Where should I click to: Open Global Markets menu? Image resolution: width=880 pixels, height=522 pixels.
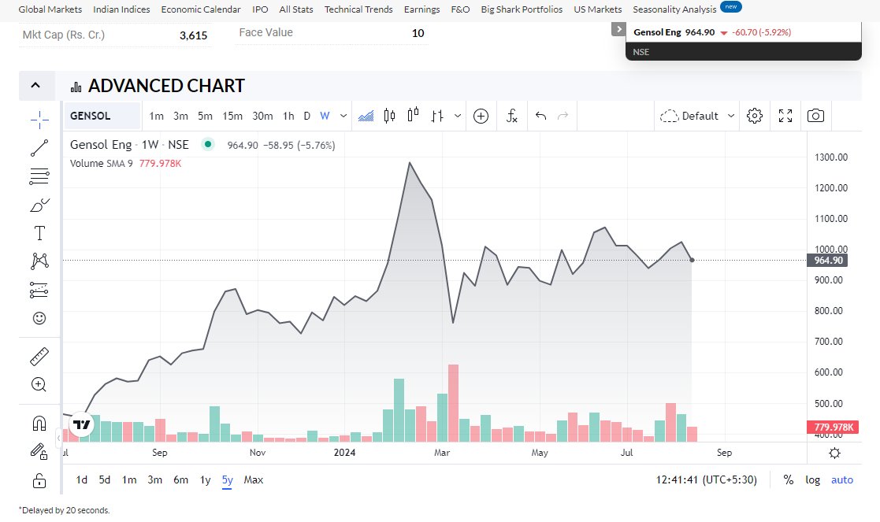point(50,9)
